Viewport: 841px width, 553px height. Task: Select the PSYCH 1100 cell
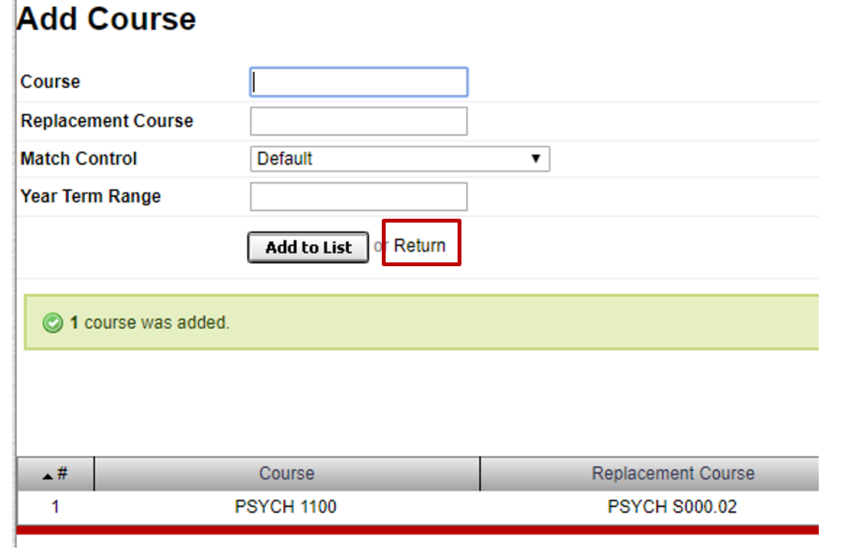[x=286, y=506]
